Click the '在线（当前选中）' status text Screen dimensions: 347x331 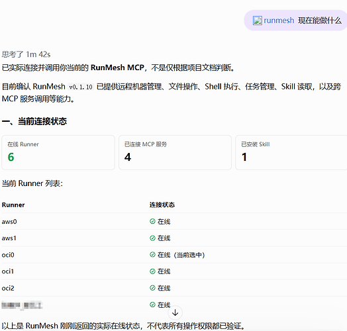click(x=181, y=255)
